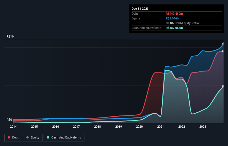Click Cash And Equivalents label in tooltip
The image size is (228, 146).
(x=146, y=28)
